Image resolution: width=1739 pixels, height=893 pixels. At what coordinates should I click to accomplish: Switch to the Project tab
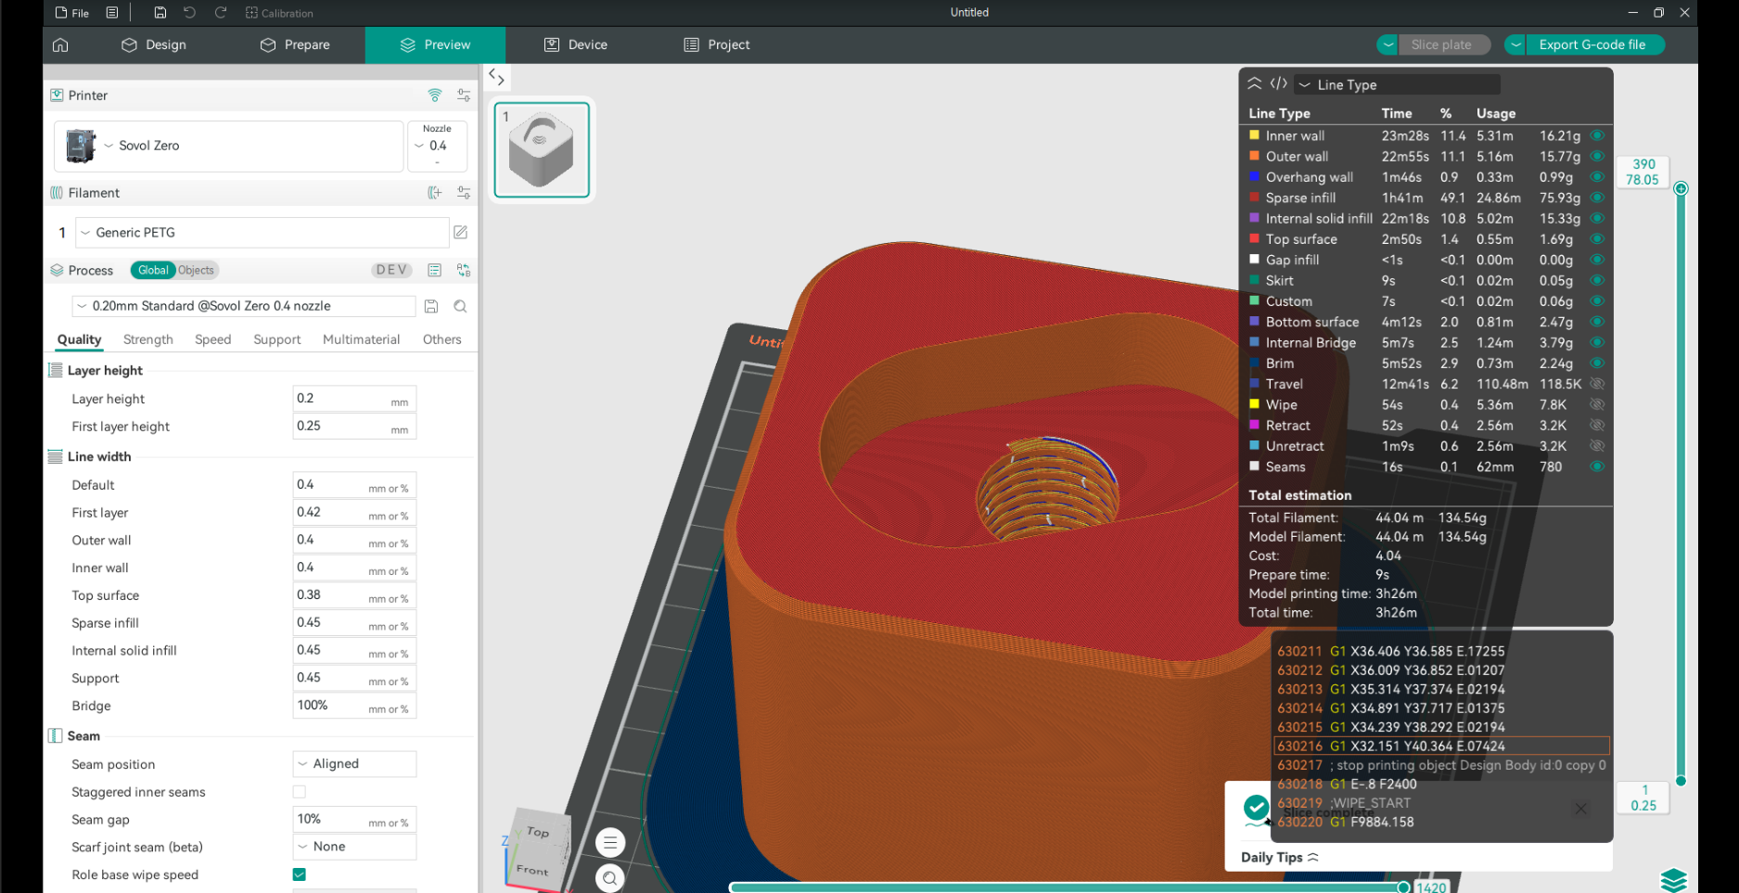click(716, 45)
